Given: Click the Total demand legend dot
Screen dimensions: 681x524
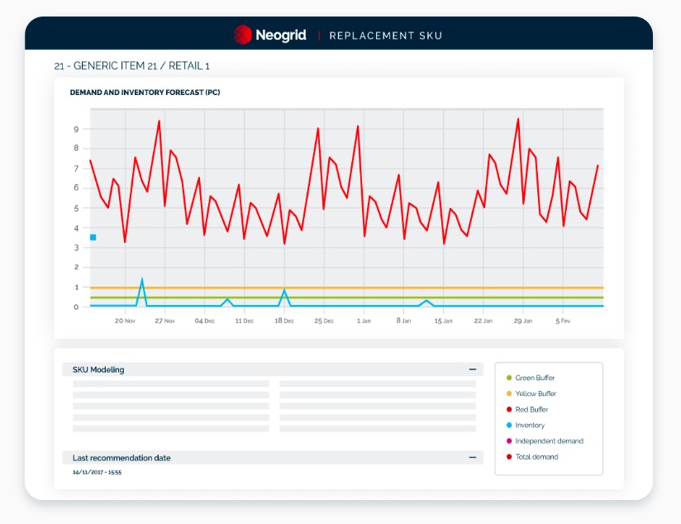Looking at the screenshot, I should (x=509, y=457).
